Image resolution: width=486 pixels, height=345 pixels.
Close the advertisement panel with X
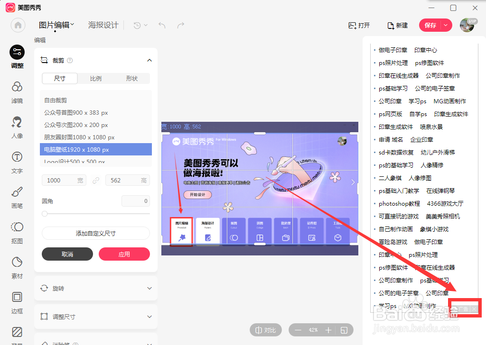[x=474, y=309]
